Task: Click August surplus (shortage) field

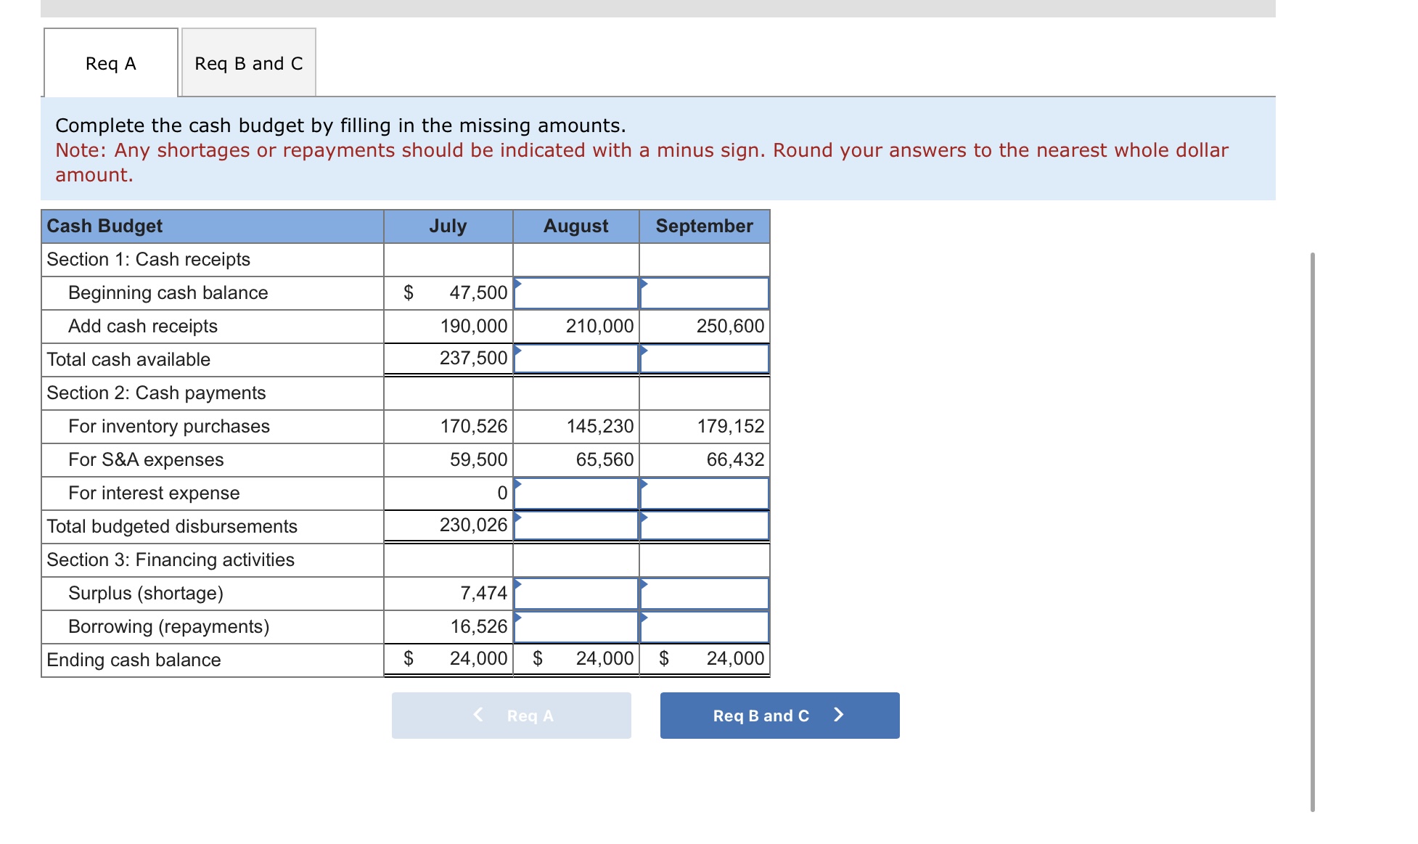Action: (x=576, y=594)
